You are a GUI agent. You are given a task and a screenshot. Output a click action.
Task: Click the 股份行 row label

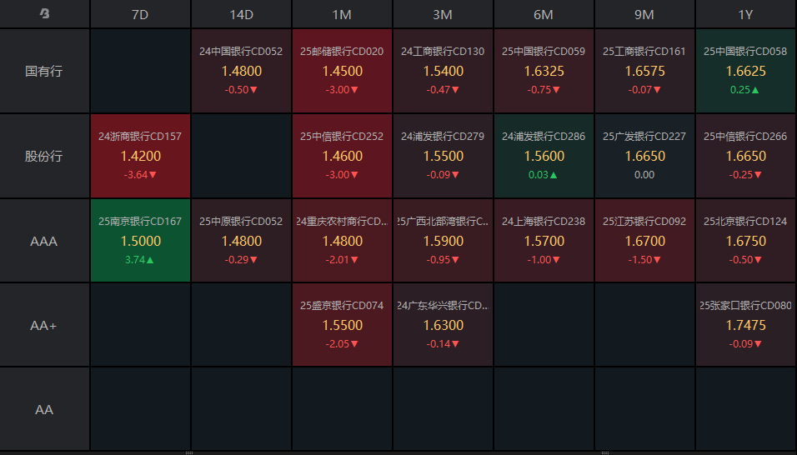click(44, 156)
